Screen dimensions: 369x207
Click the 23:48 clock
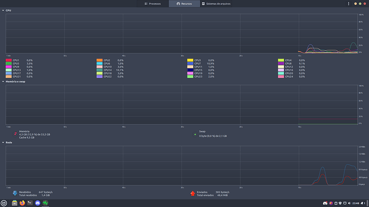tap(356, 203)
